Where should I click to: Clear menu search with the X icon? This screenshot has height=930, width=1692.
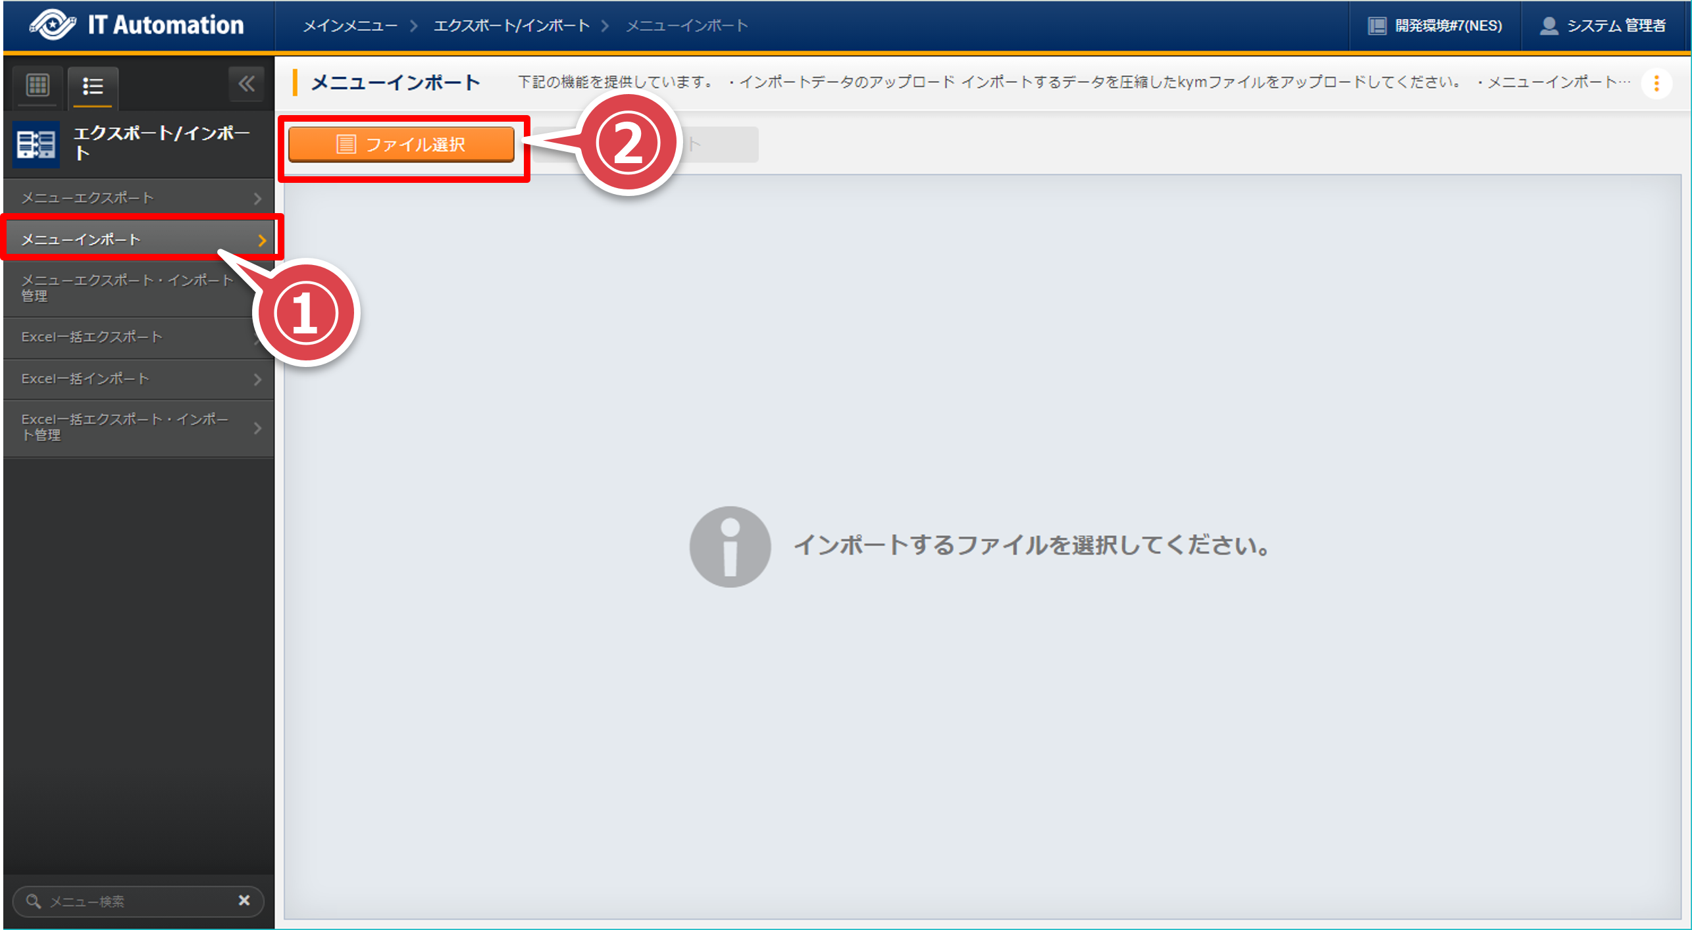point(244,900)
